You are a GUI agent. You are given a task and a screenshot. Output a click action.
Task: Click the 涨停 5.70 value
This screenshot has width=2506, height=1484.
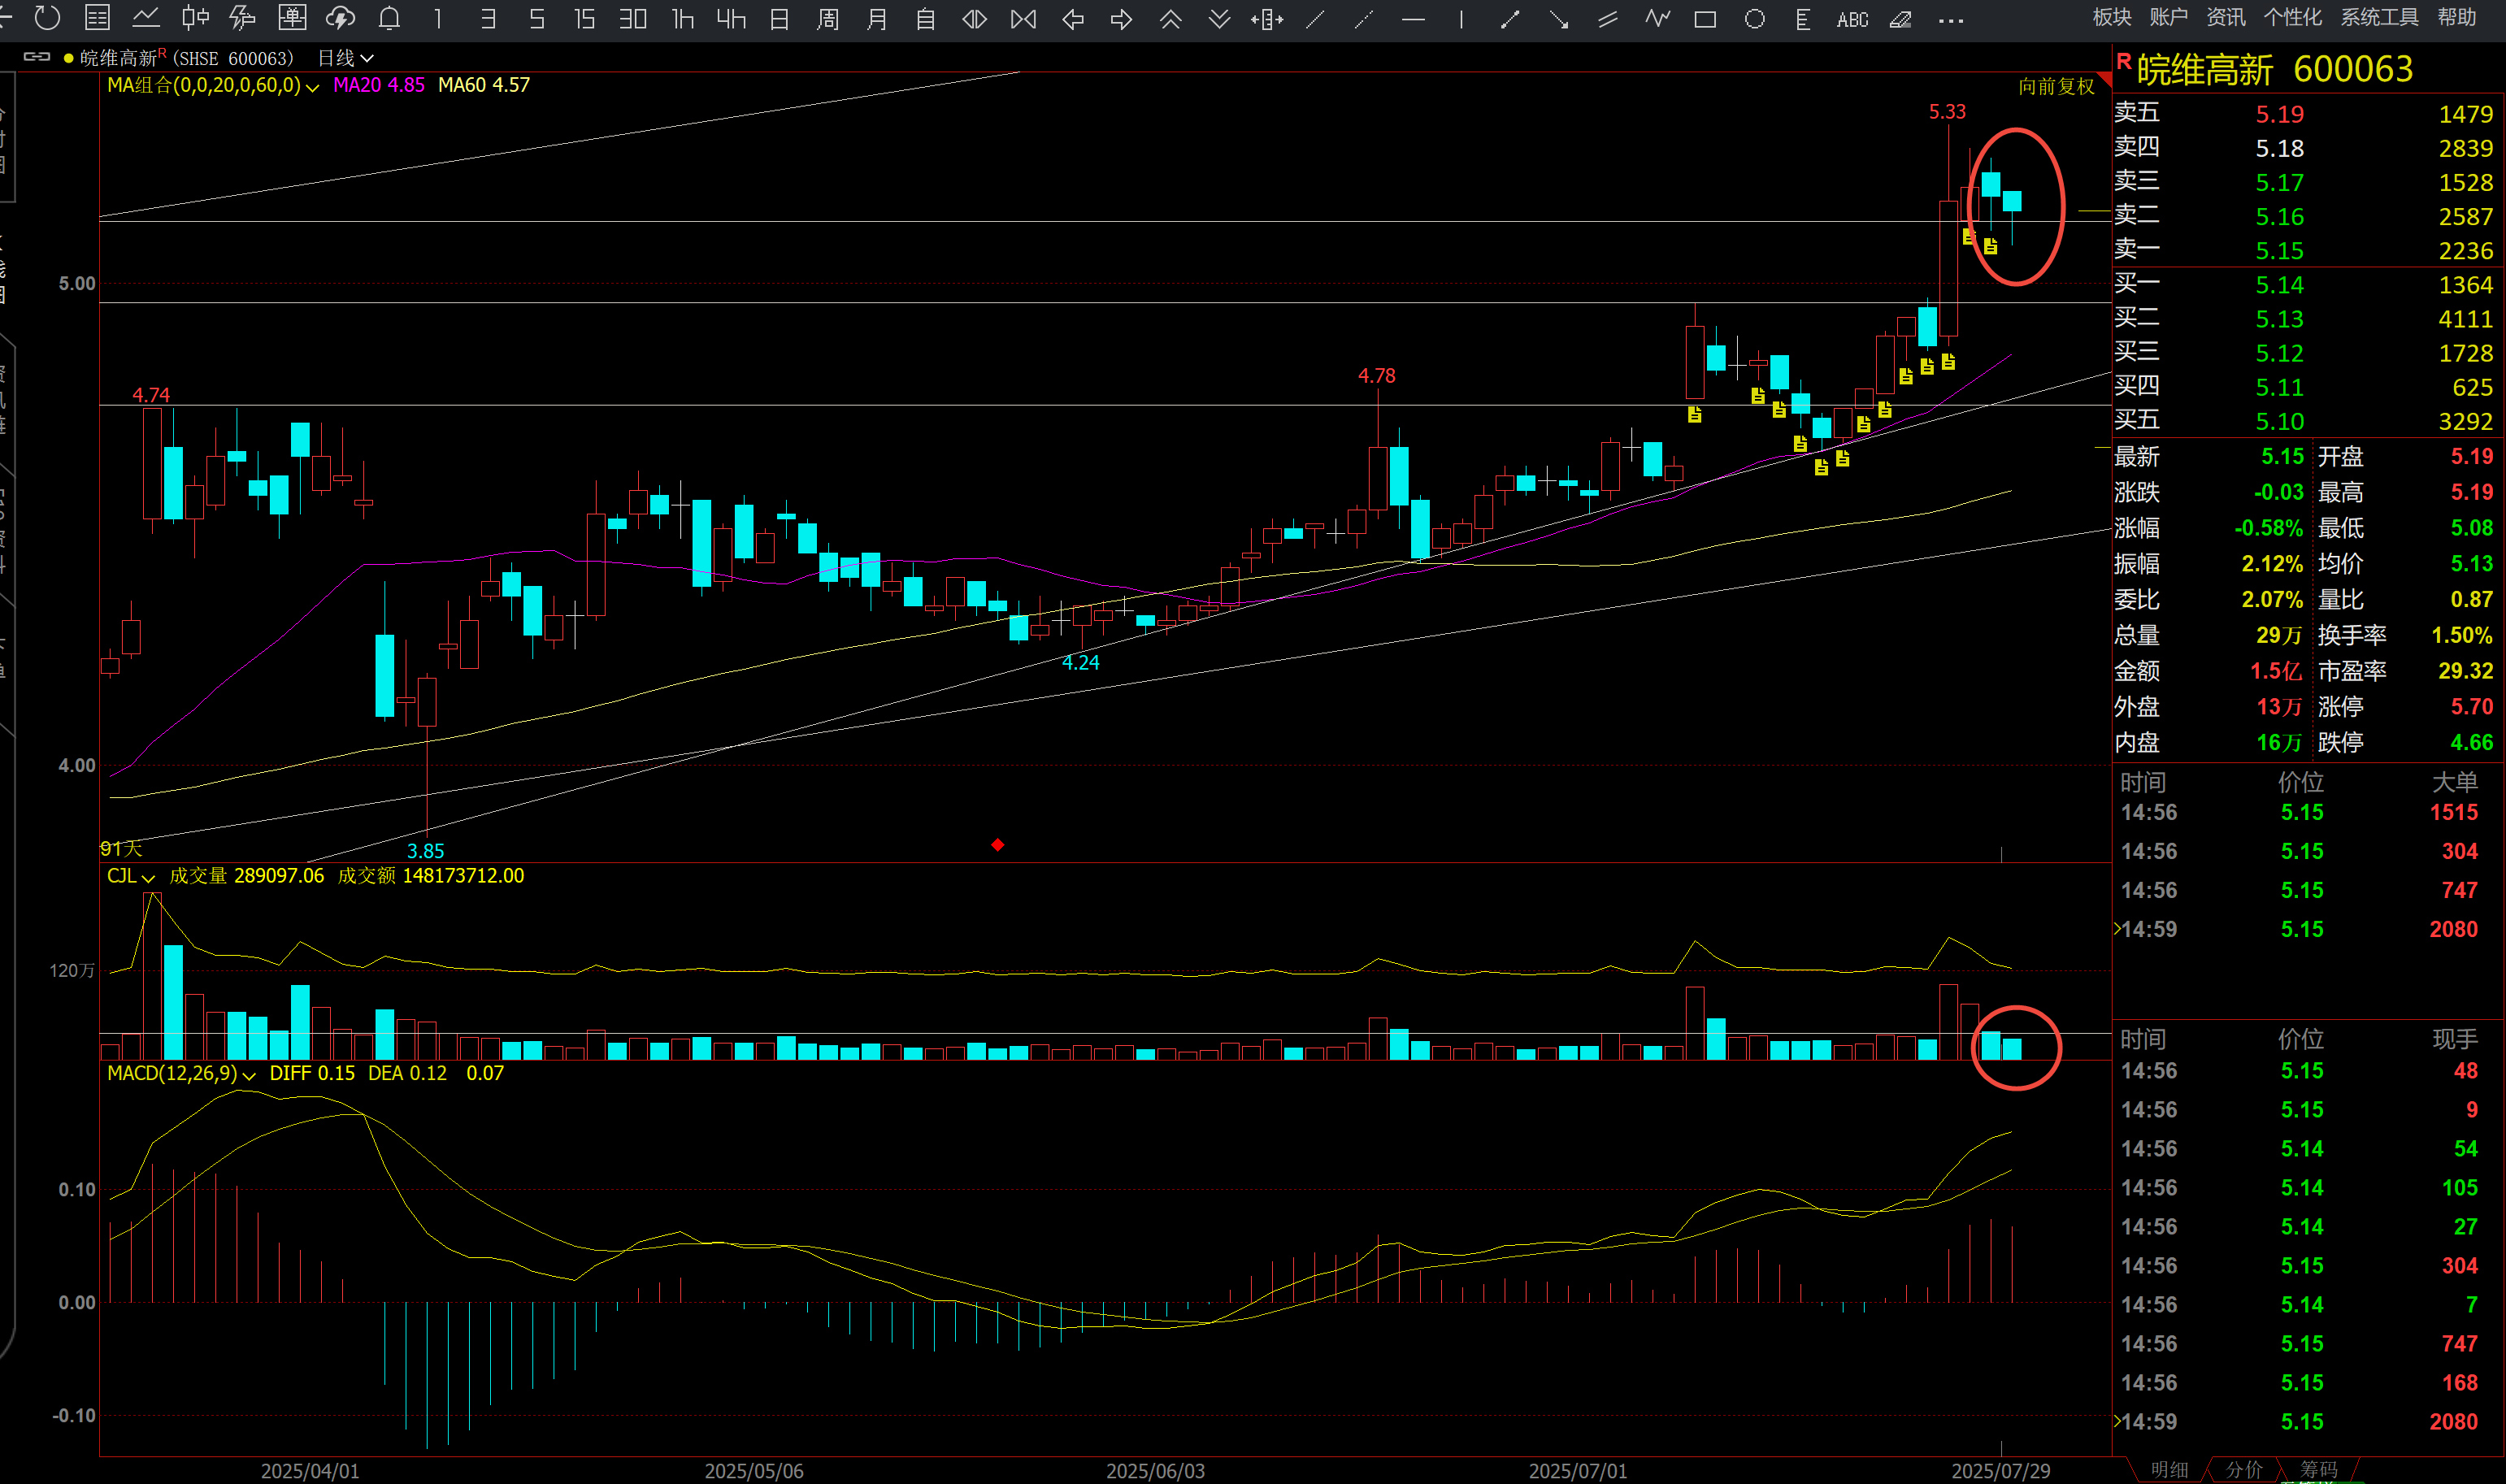(x=2471, y=707)
